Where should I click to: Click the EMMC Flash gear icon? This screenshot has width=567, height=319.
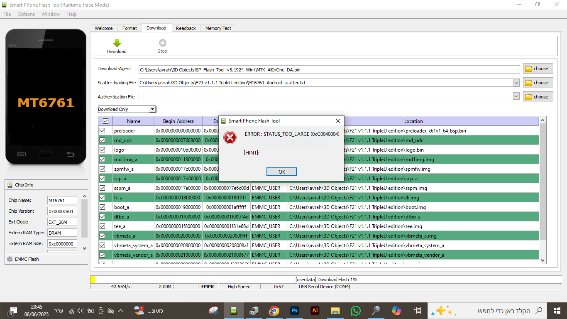pos(10,259)
